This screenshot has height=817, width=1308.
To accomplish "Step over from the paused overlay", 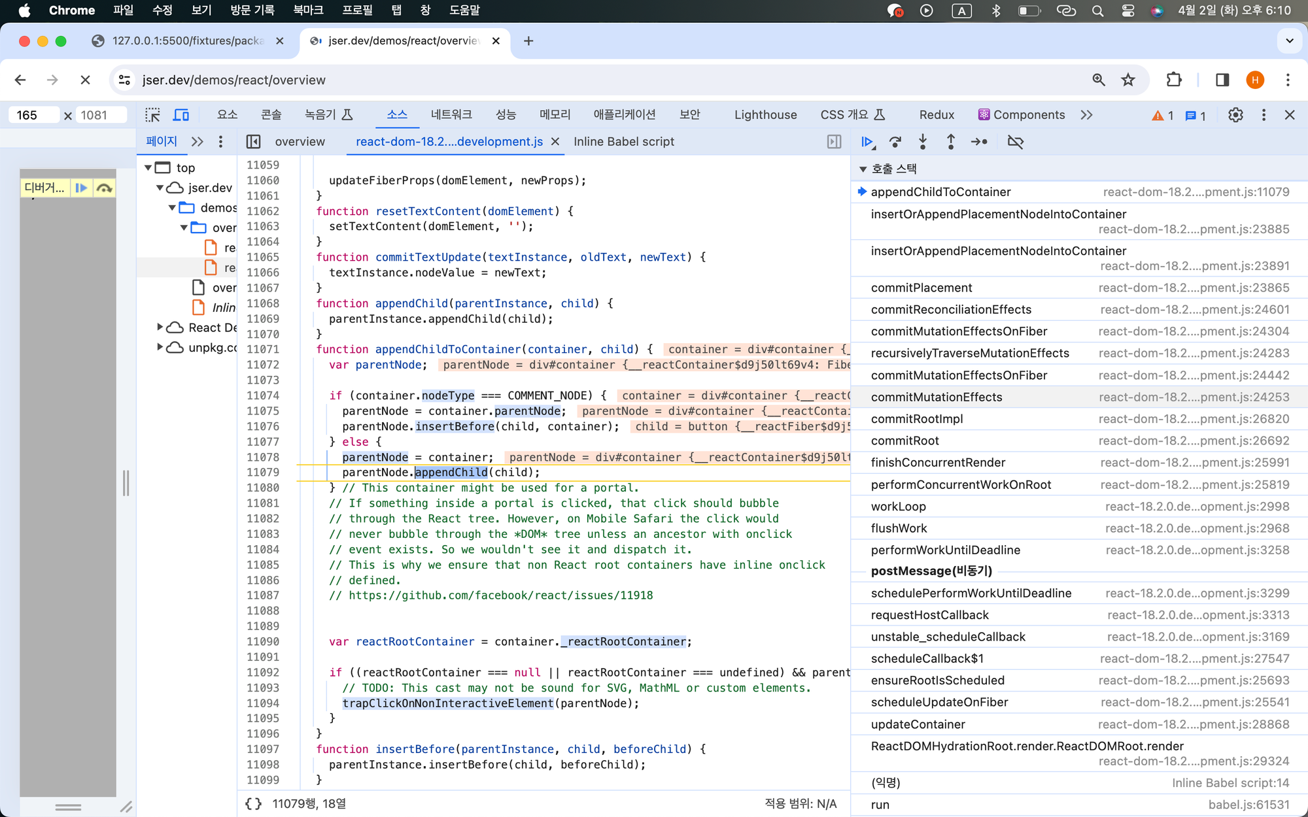I will (104, 188).
